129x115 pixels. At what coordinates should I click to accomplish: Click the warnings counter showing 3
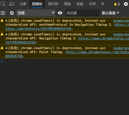pos(117,4)
